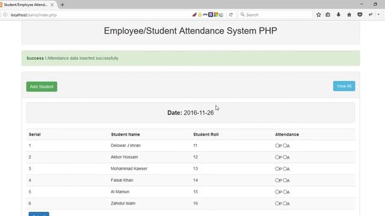Viewport: 385px width, 216px height.
Task: Mark Akbor Hossain as absent (A)
Action: [285, 157]
